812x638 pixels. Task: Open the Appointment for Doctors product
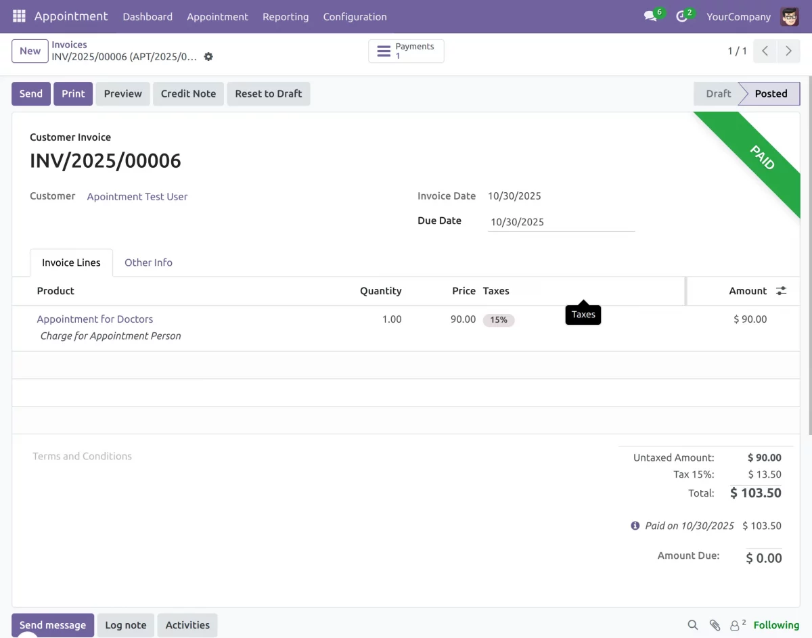tap(95, 319)
